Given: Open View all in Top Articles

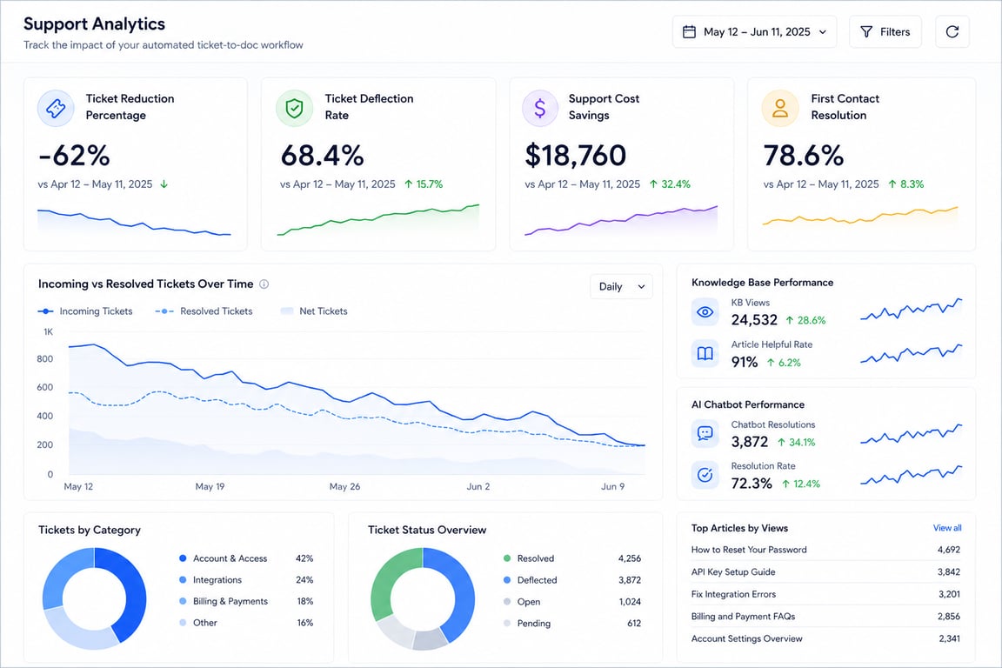Looking at the screenshot, I should point(947,528).
